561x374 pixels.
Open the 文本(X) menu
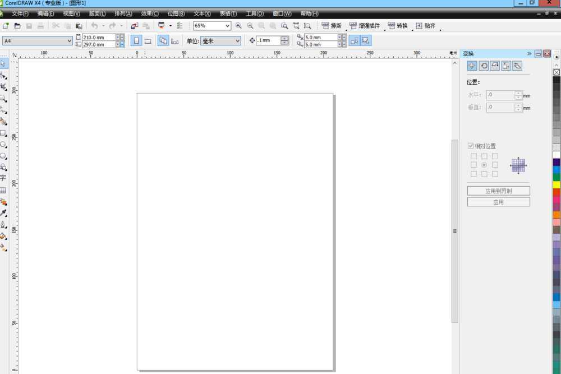202,13
